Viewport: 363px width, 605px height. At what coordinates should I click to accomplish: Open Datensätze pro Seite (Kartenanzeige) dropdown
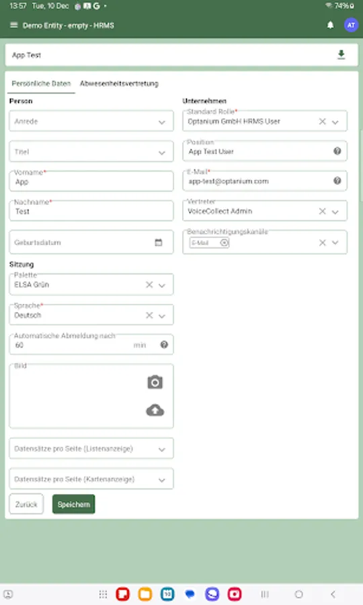91,479
